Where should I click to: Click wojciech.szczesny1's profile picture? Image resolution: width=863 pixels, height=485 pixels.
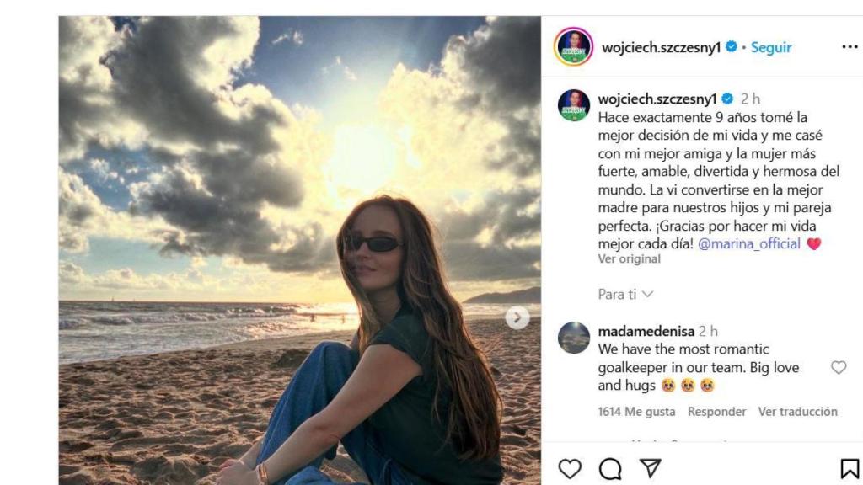coord(572,47)
